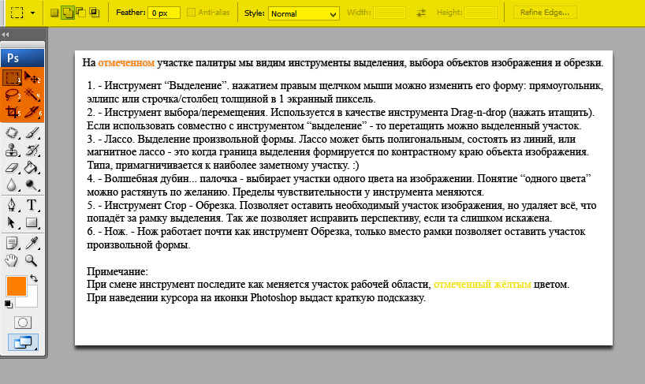Select the Zoom magnifier tool
Image resolution: width=645 pixels, height=384 pixels.
[x=32, y=260]
